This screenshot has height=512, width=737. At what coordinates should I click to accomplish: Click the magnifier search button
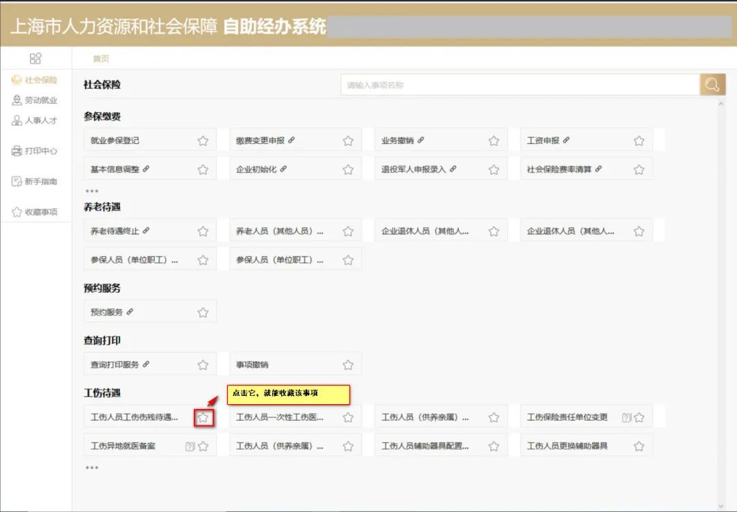click(x=712, y=85)
